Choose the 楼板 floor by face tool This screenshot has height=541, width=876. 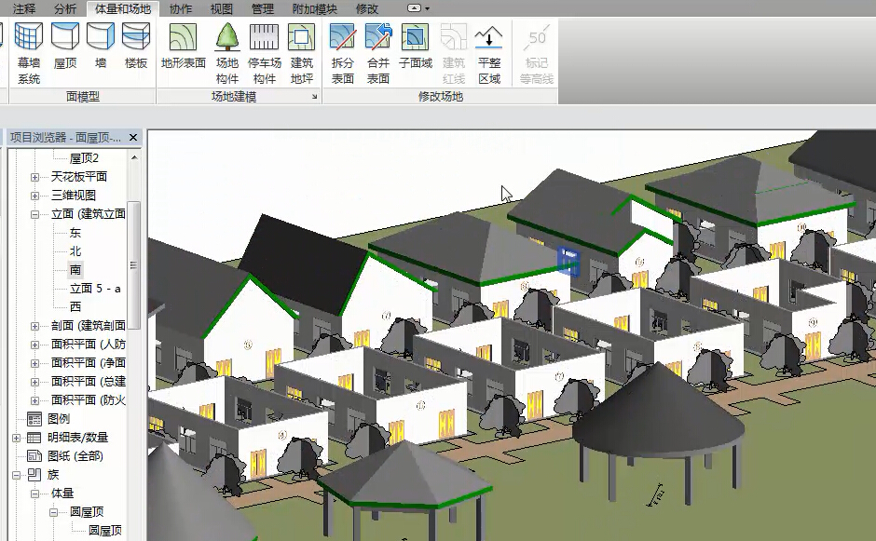(x=136, y=47)
